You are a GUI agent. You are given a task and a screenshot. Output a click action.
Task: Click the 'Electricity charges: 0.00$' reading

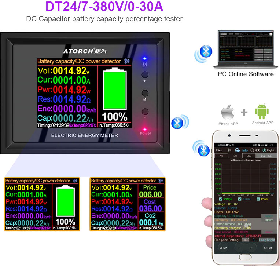[232, 228]
